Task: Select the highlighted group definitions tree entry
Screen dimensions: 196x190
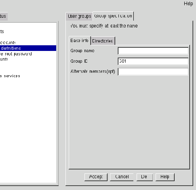Action: click(28, 48)
